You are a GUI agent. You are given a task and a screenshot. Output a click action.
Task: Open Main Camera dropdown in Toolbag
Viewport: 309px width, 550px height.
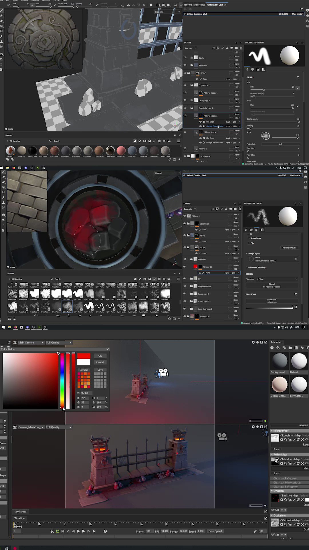(31, 343)
